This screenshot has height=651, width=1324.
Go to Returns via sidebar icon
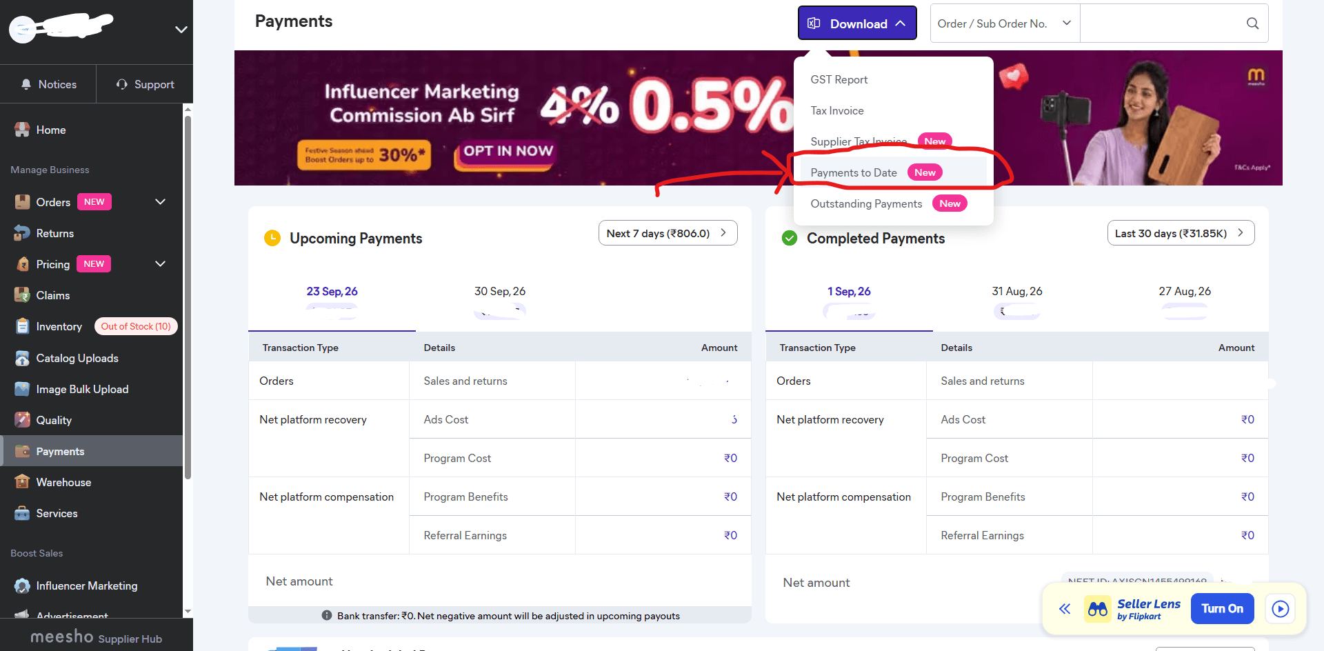click(22, 233)
